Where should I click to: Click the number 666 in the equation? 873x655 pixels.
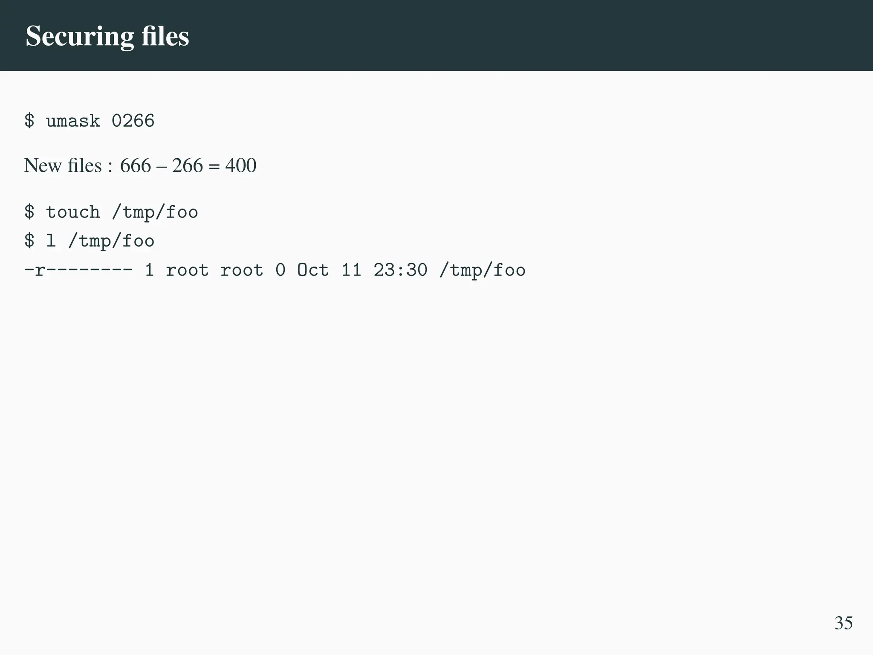point(135,165)
